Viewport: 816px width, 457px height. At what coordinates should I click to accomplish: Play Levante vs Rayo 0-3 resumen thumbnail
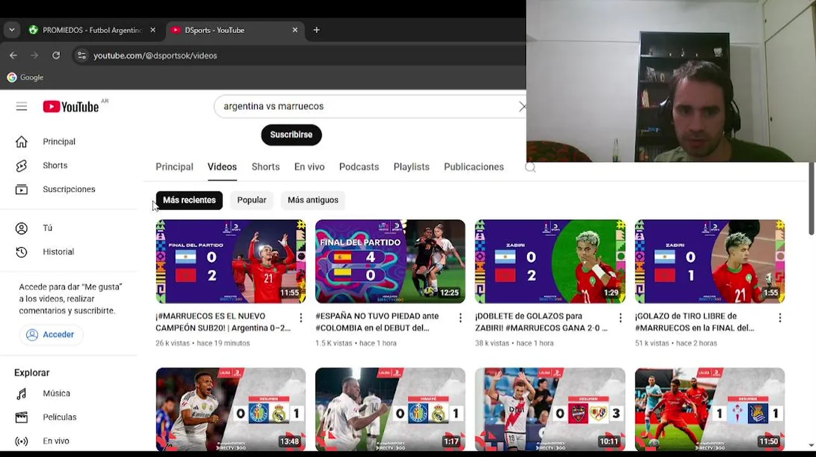pos(550,409)
